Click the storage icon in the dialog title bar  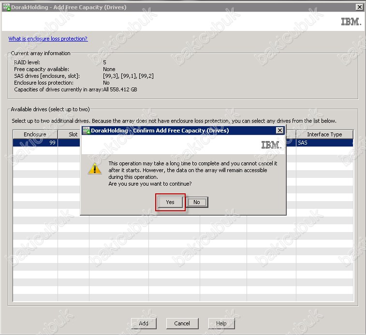coord(87,131)
